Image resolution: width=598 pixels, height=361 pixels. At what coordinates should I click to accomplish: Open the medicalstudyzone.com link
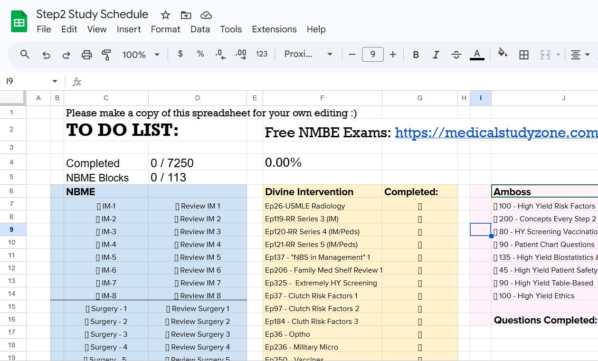pyautogui.click(x=496, y=133)
